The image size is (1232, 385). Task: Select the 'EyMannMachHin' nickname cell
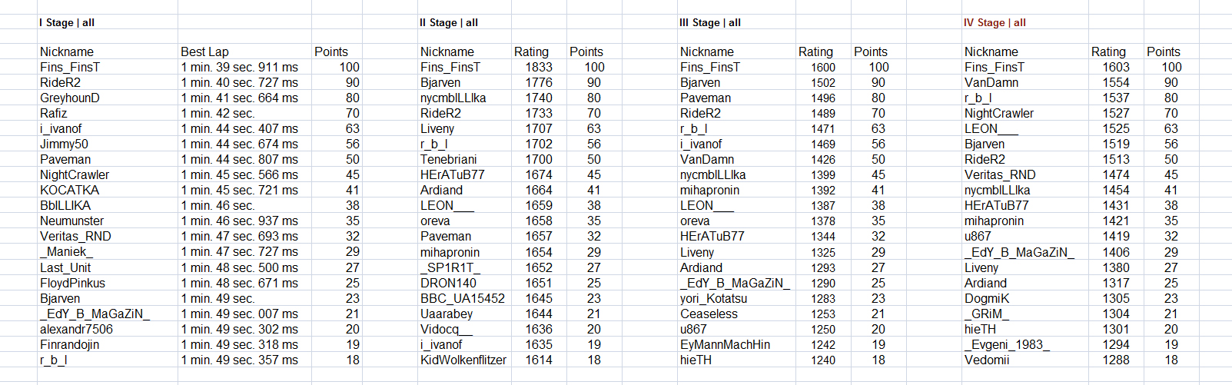725,344
